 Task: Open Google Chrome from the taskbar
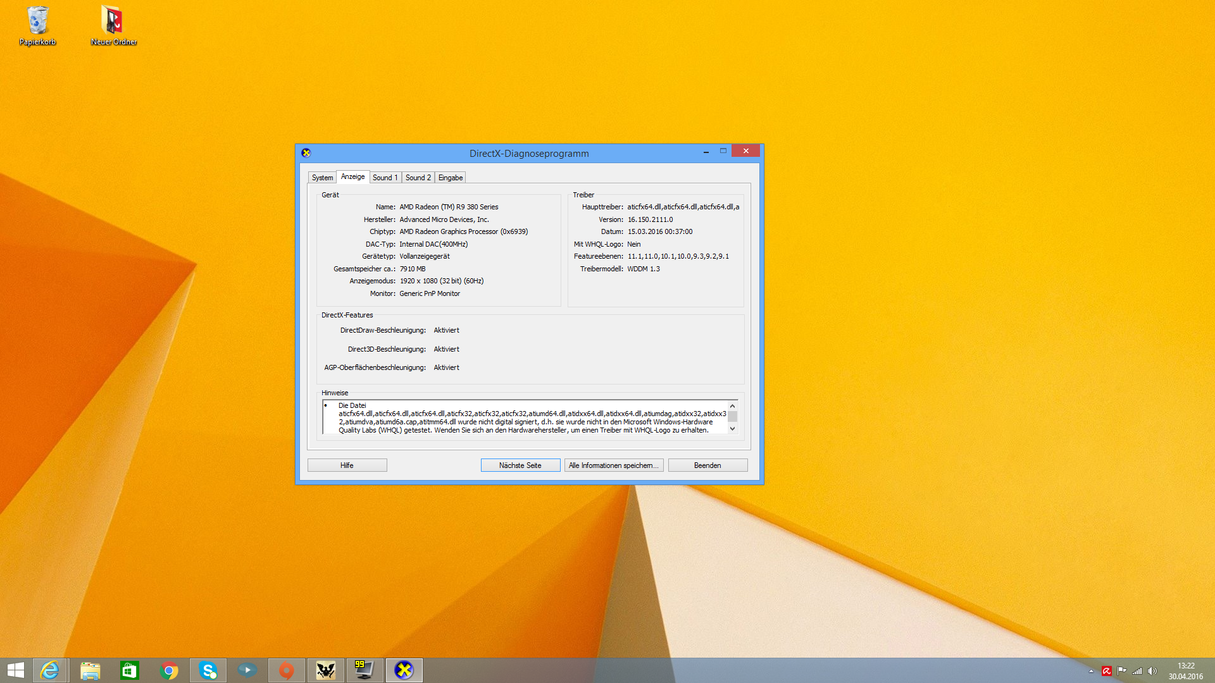pyautogui.click(x=169, y=670)
